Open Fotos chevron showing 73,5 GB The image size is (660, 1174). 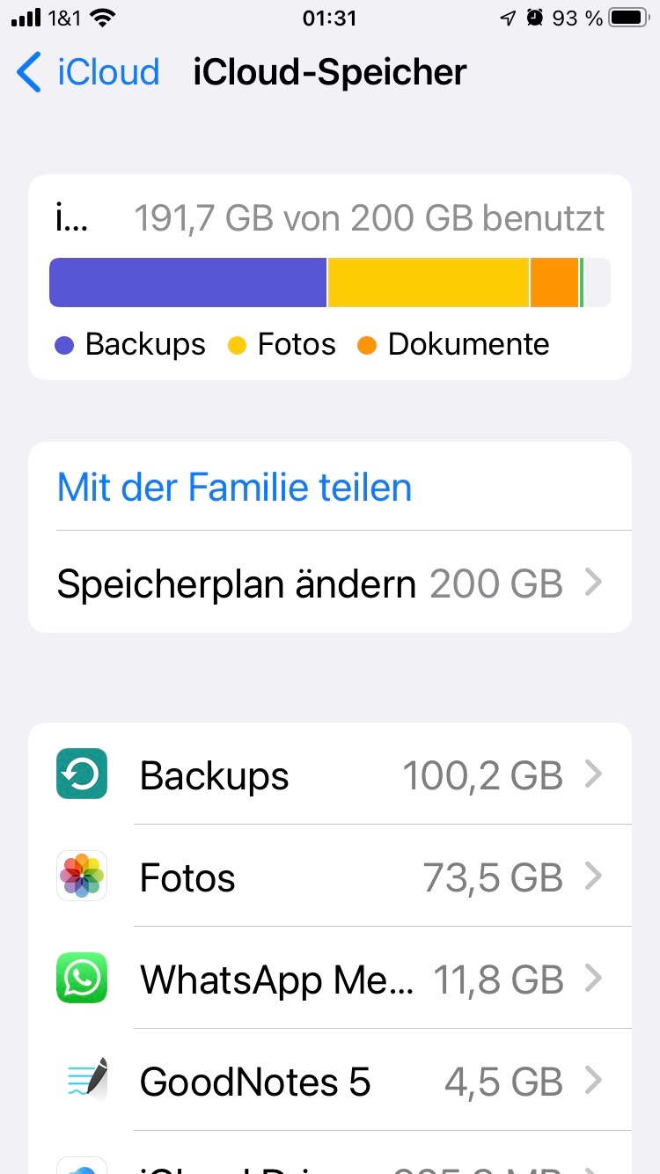click(x=594, y=877)
